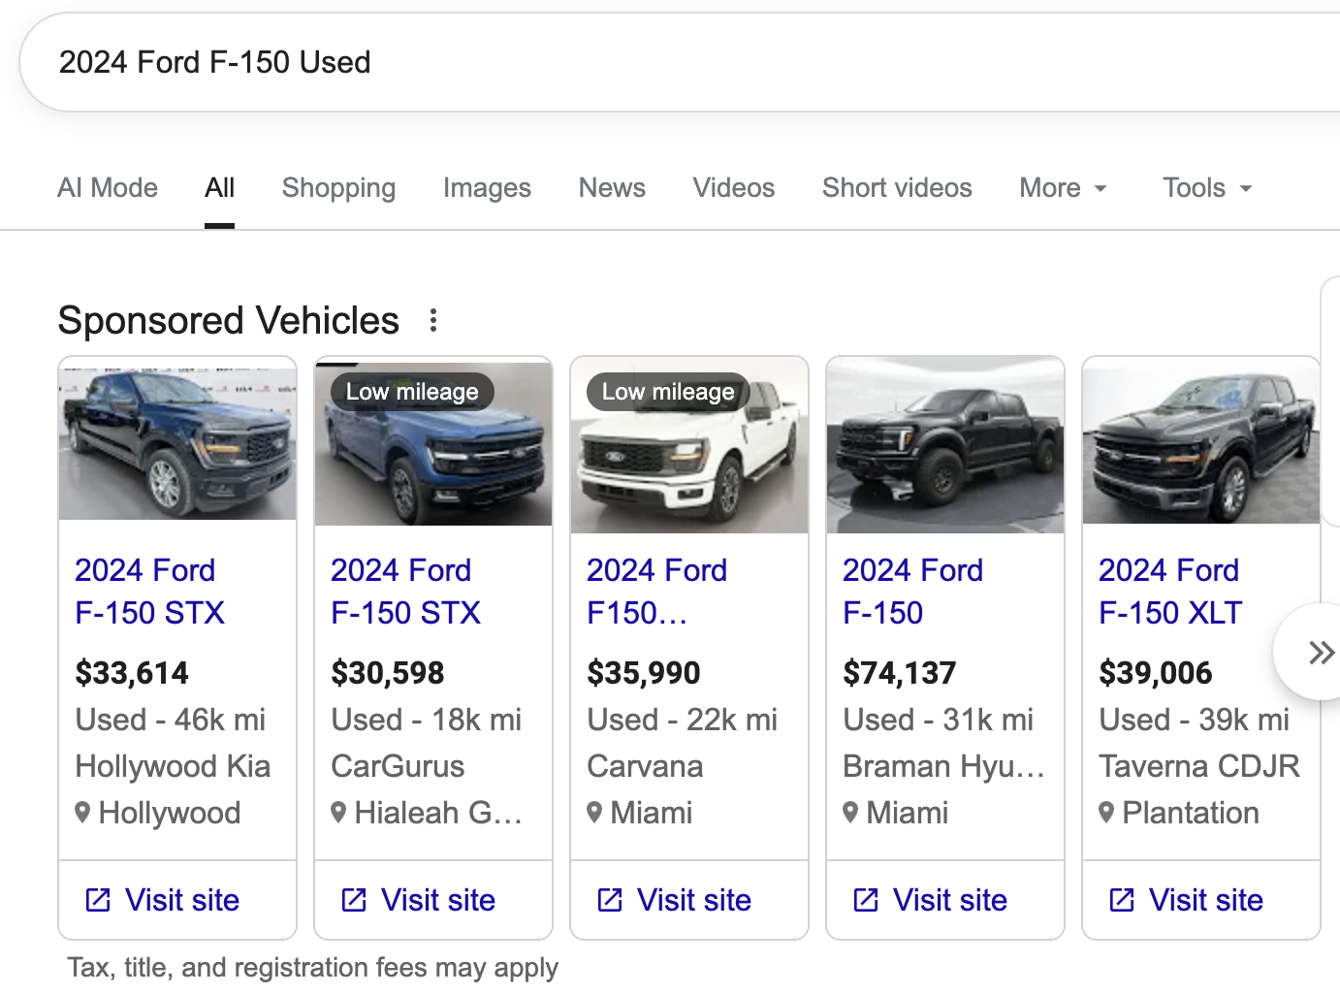Switch to AI Mode tab
1340x995 pixels.
coord(108,188)
